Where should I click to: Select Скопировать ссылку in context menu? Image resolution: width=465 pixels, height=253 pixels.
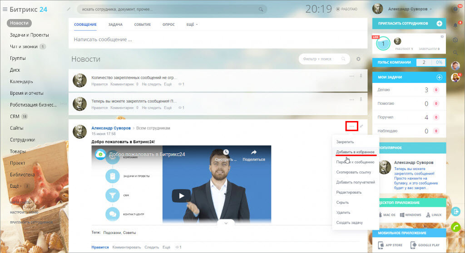353,172
